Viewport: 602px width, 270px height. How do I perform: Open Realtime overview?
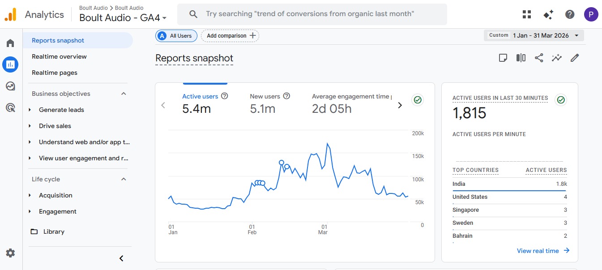tap(59, 56)
